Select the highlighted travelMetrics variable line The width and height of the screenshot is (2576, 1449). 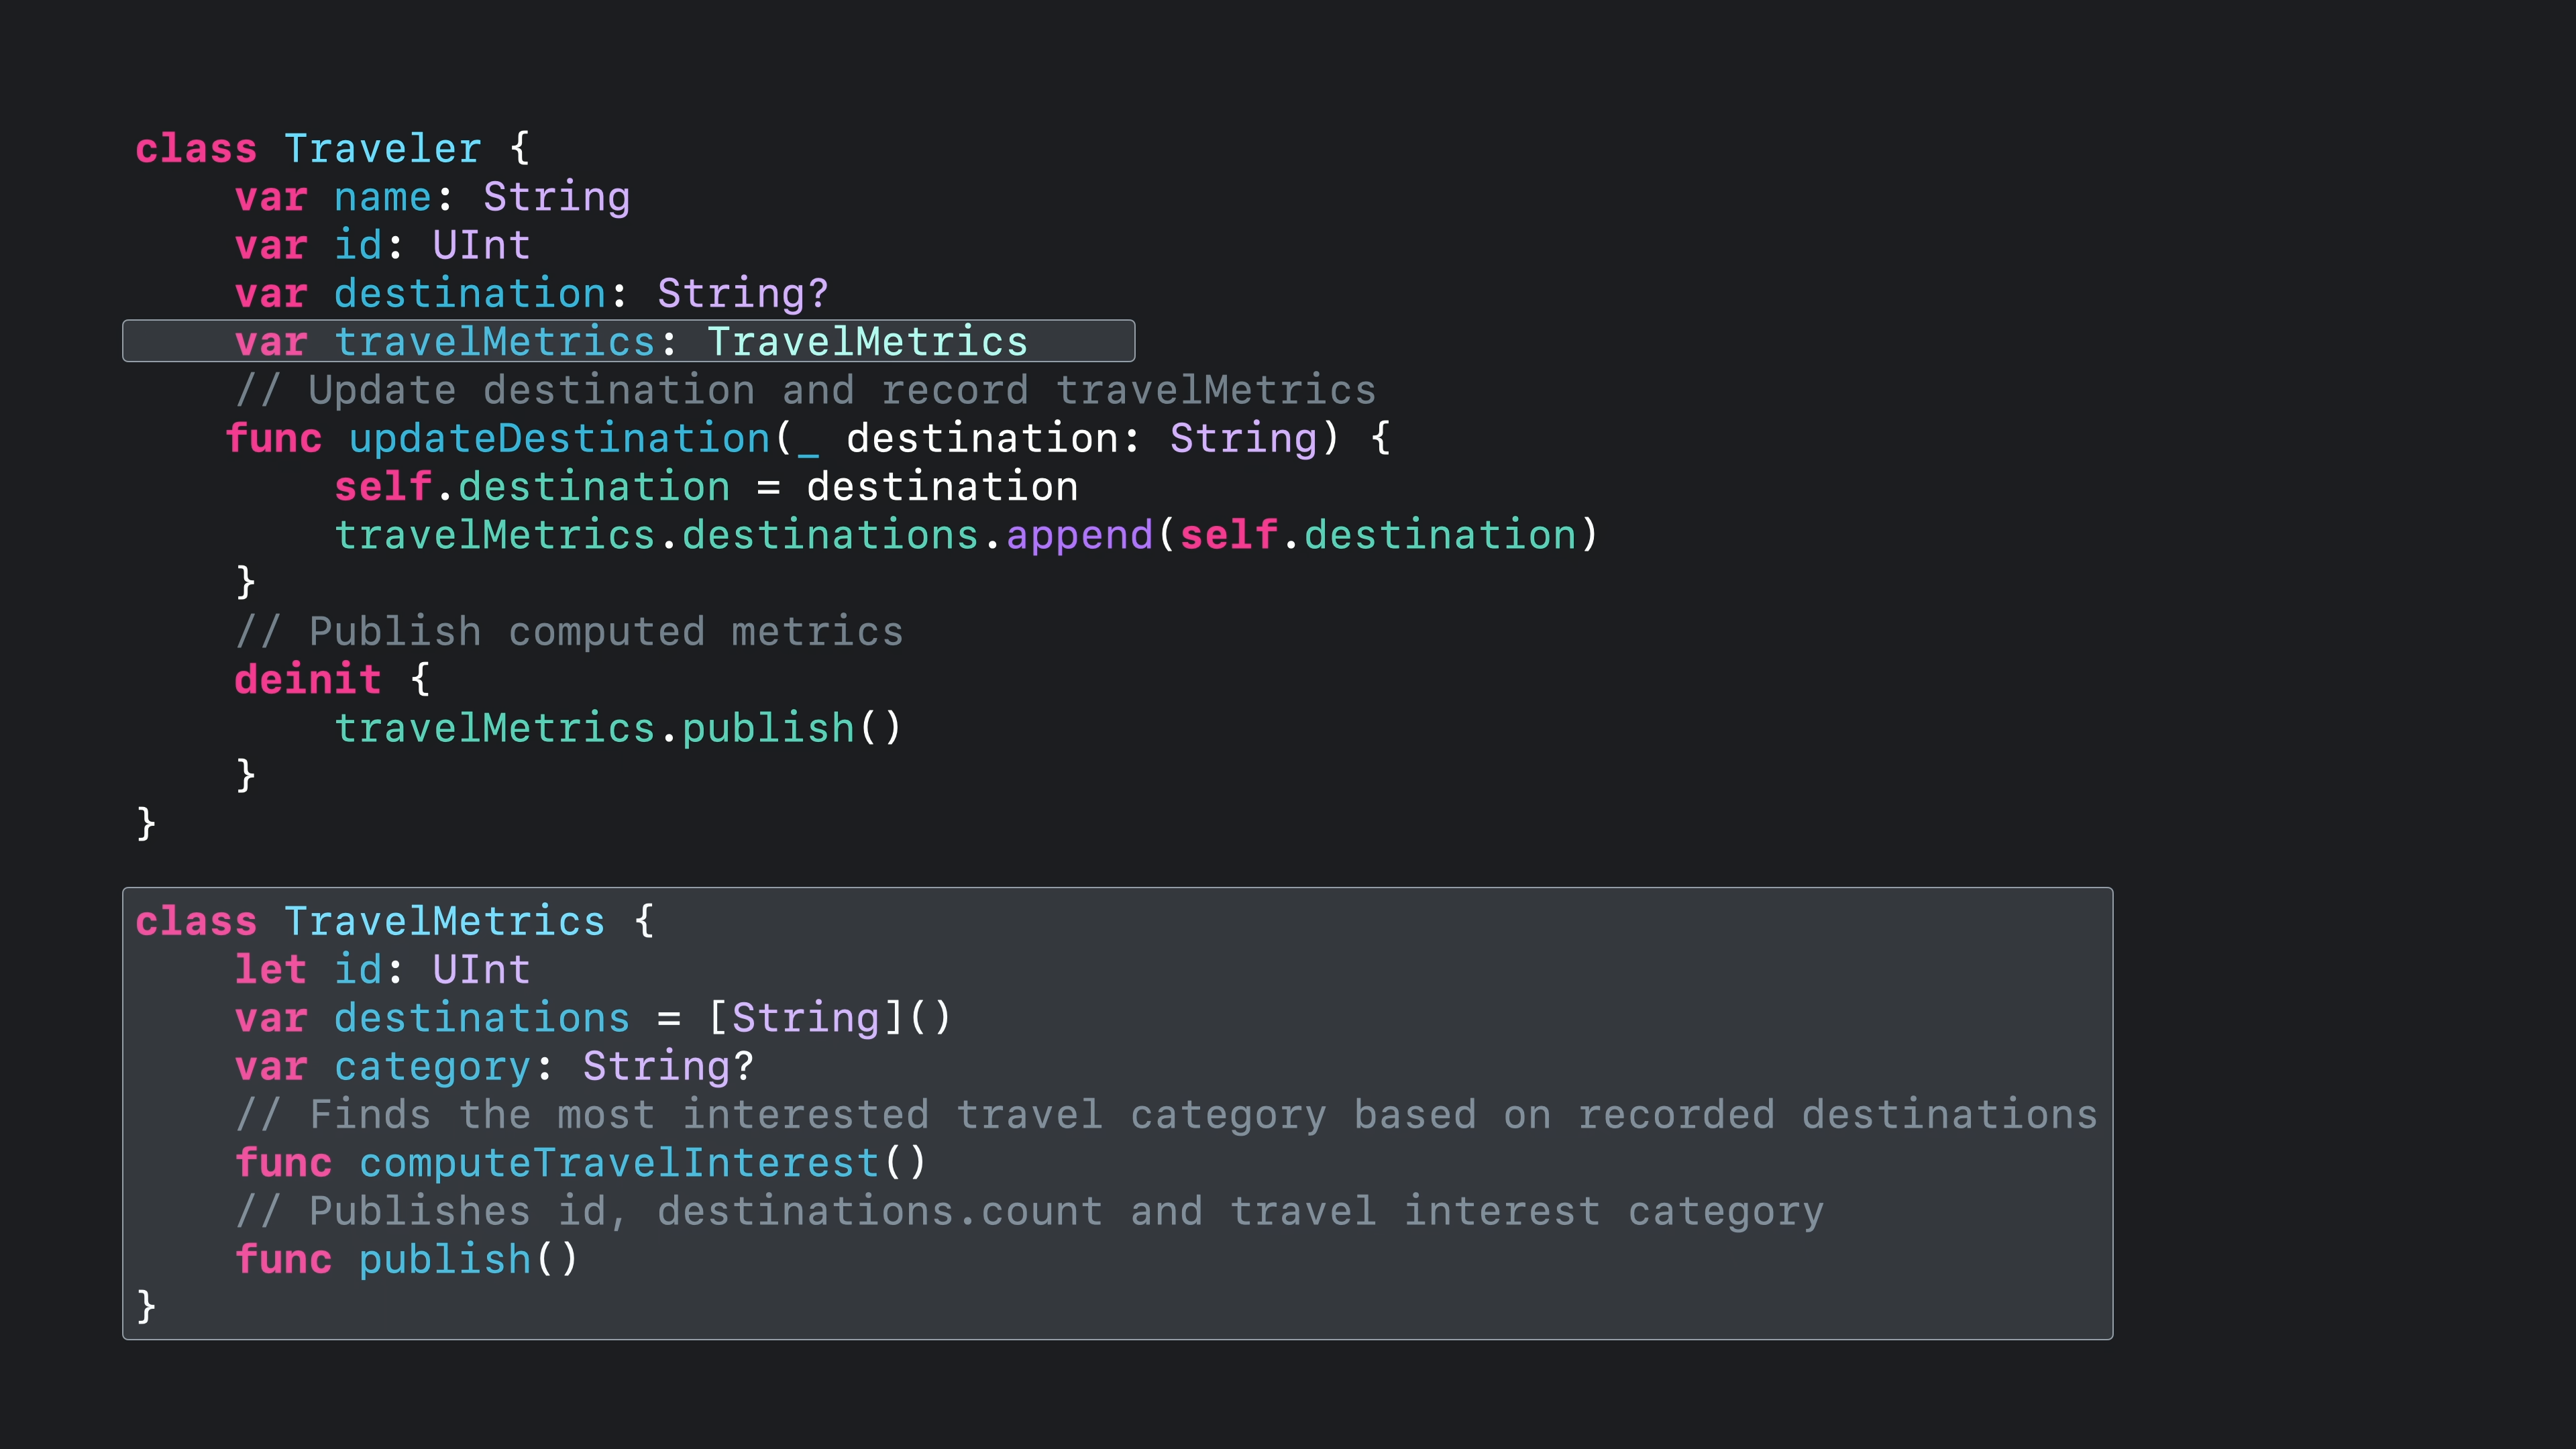628,342
